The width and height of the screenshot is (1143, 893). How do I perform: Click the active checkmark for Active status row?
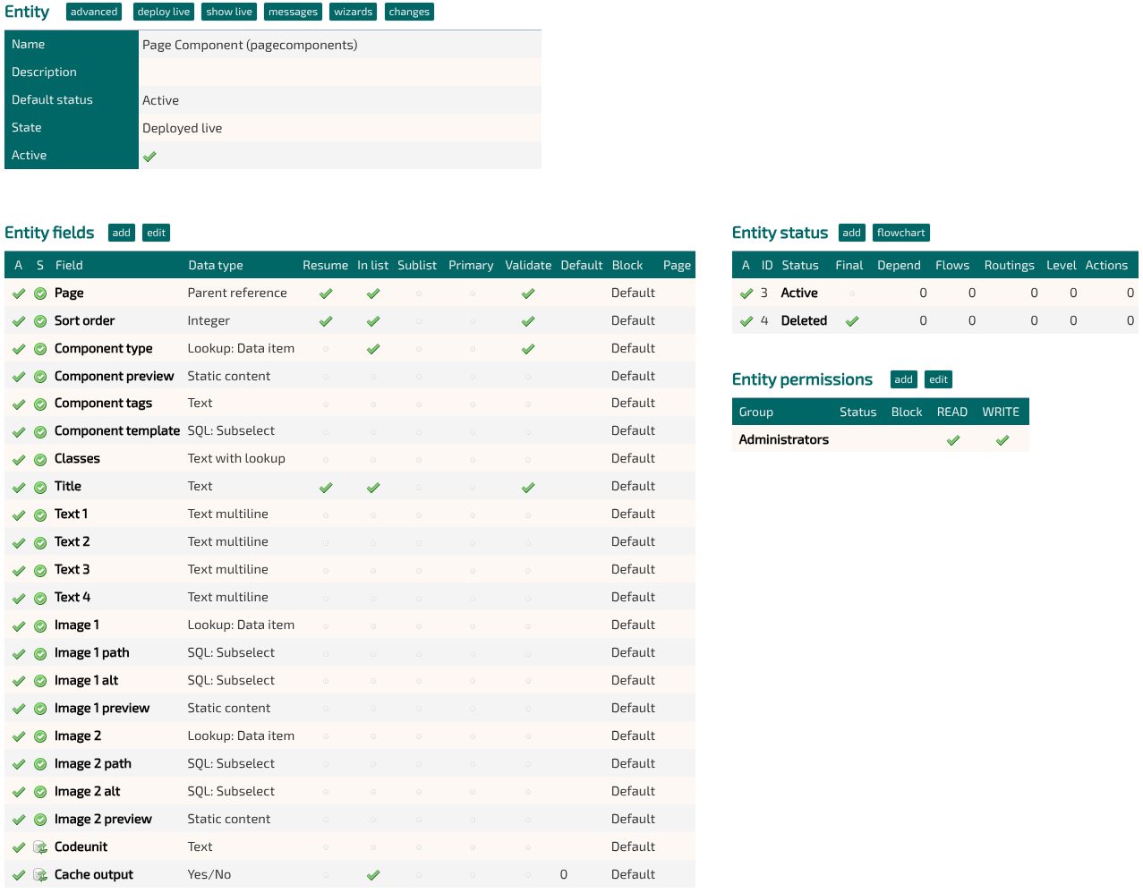[746, 293]
